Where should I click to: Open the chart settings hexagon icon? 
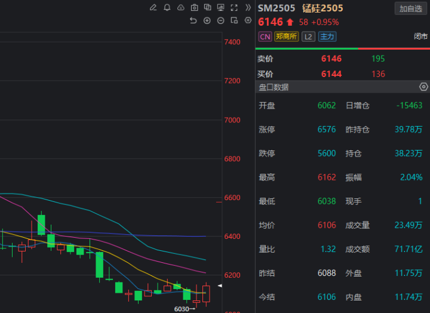tap(248, 20)
